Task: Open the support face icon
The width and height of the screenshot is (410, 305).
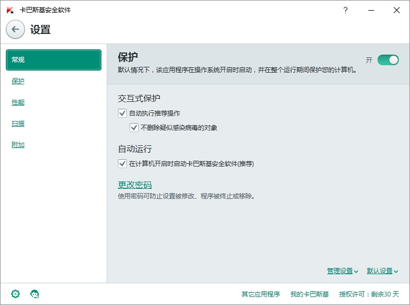Action: coord(35,294)
